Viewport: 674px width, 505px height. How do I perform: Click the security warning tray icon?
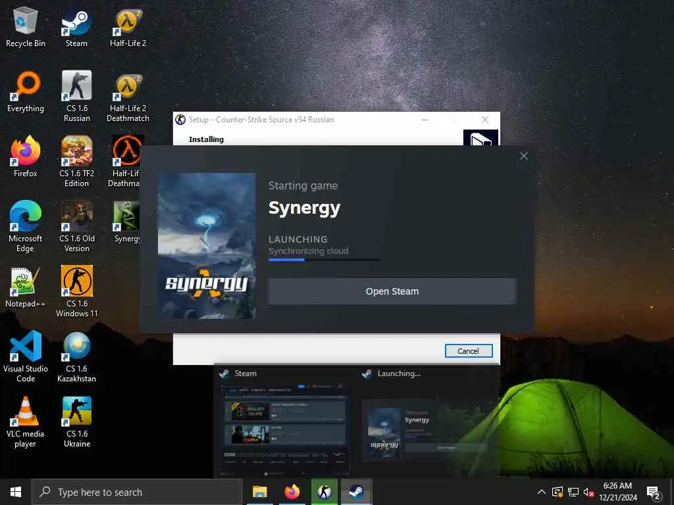557,492
